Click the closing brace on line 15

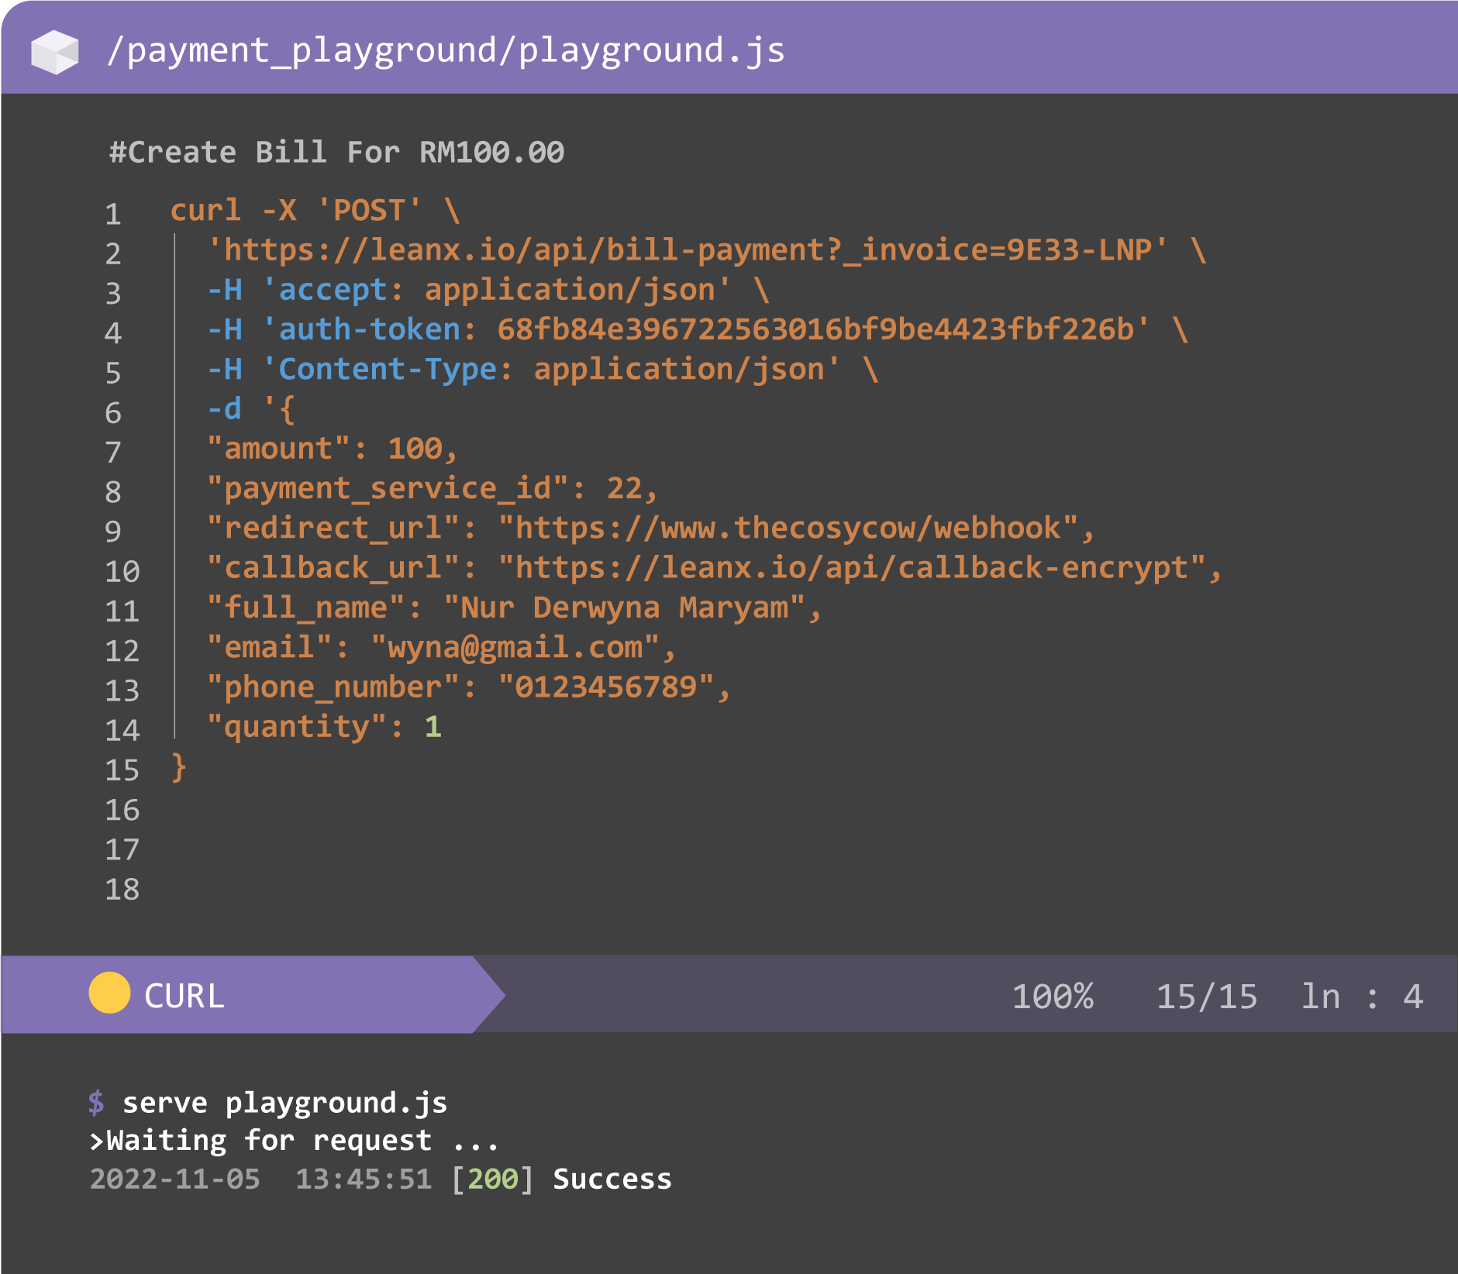point(179,767)
